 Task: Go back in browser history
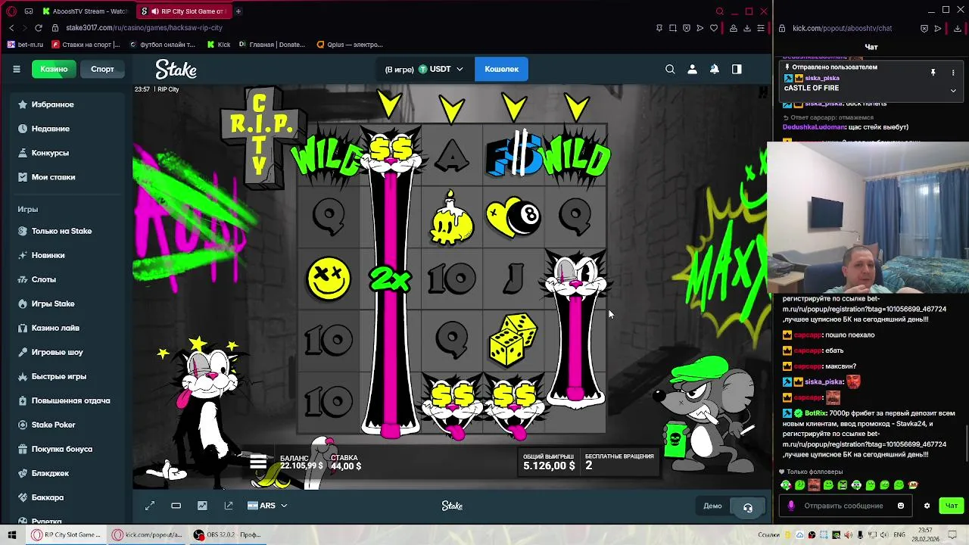11,28
